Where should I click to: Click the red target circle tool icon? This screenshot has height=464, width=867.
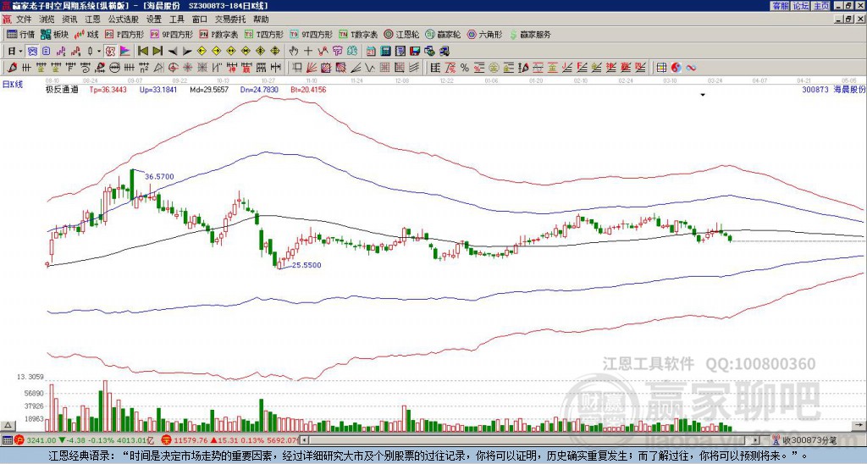coord(173,68)
